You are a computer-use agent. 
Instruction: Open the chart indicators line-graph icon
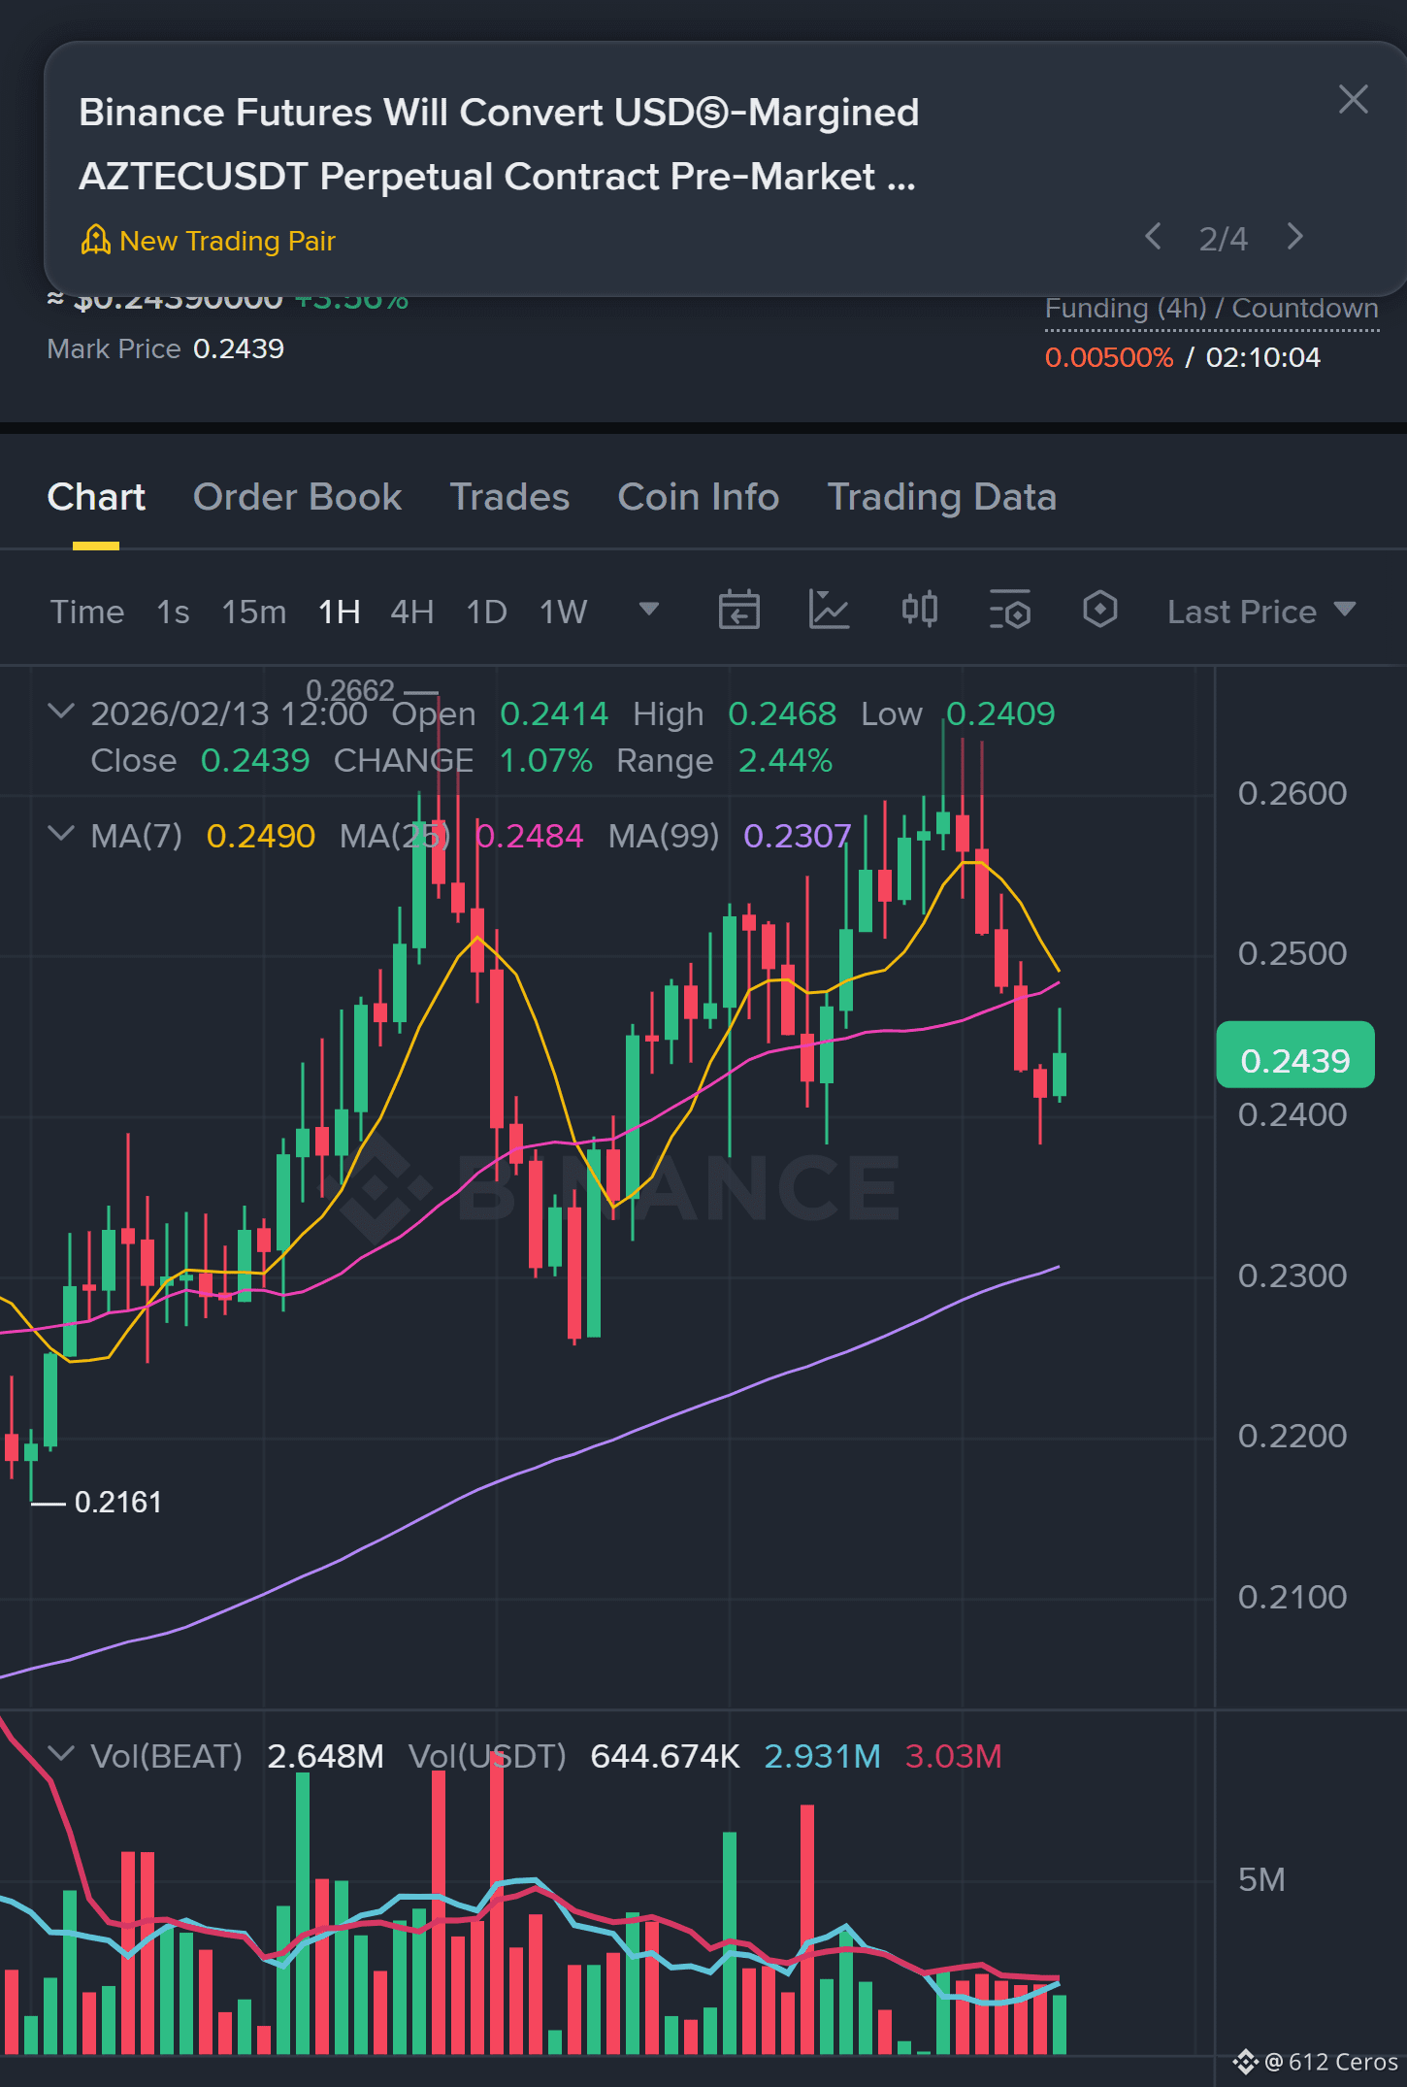click(x=829, y=611)
